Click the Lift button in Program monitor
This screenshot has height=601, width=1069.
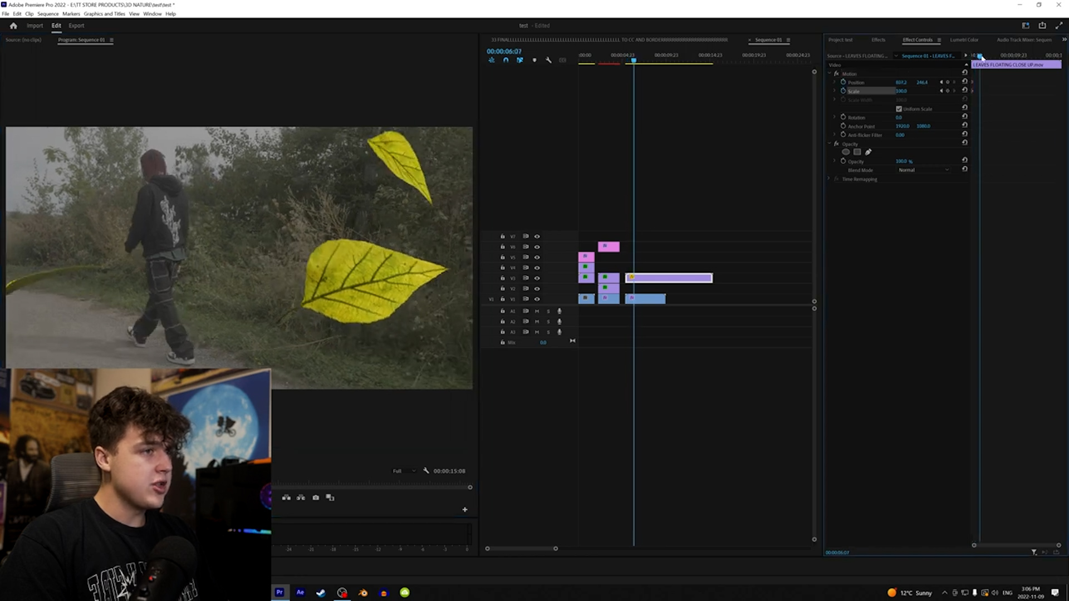point(286,497)
